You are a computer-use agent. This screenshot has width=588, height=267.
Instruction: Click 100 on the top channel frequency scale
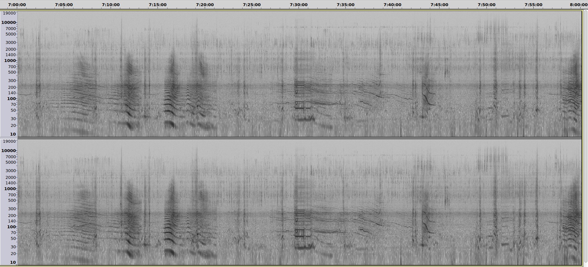(11, 99)
